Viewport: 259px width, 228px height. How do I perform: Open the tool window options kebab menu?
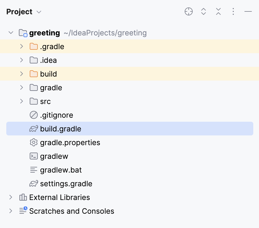pyautogui.click(x=233, y=11)
